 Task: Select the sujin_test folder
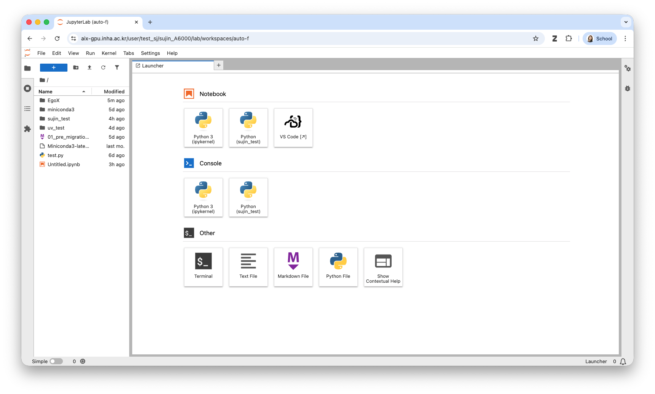(x=82, y=119)
